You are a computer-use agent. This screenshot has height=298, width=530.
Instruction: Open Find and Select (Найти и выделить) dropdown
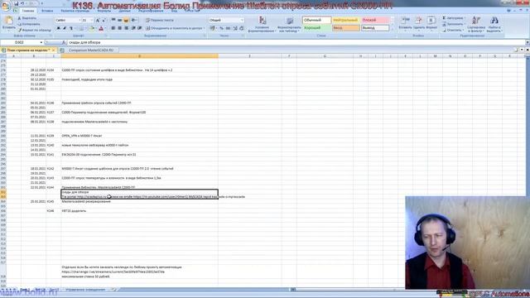tap(494, 24)
